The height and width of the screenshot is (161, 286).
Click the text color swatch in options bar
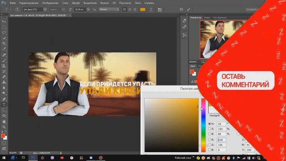143,9
